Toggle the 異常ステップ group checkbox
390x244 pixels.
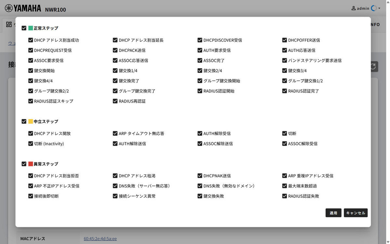[24, 164]
